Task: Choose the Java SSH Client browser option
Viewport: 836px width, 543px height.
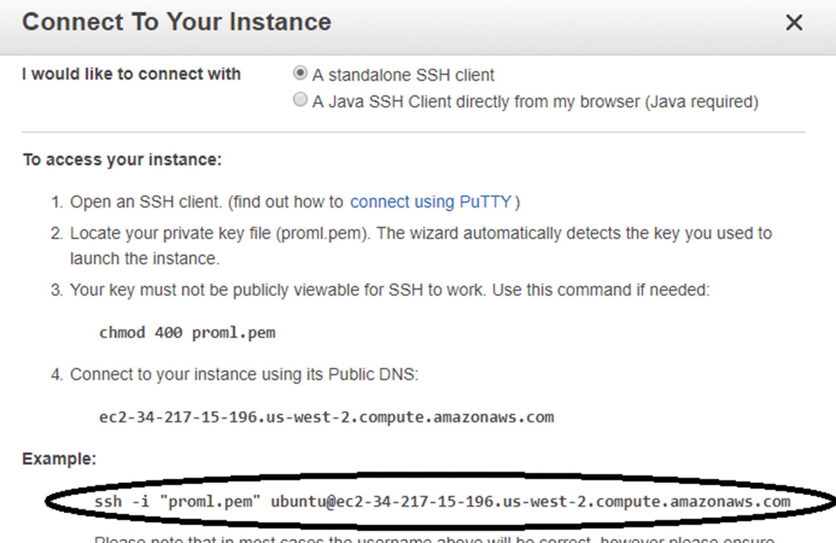Action: tap(300, 100)
